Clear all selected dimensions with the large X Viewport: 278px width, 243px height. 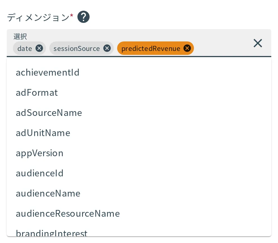258,43
